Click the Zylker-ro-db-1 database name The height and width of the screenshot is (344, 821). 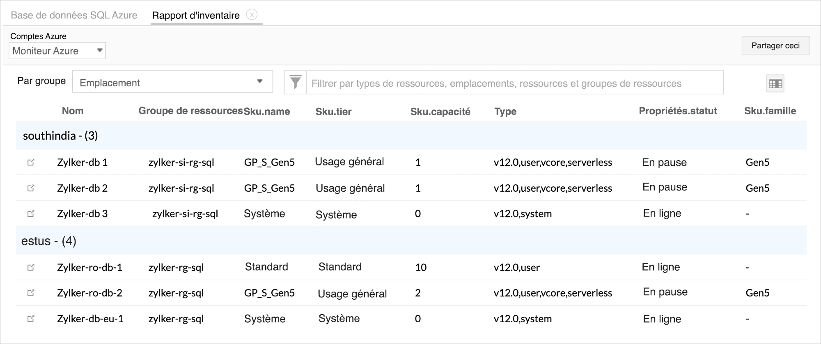coord(89,267)
